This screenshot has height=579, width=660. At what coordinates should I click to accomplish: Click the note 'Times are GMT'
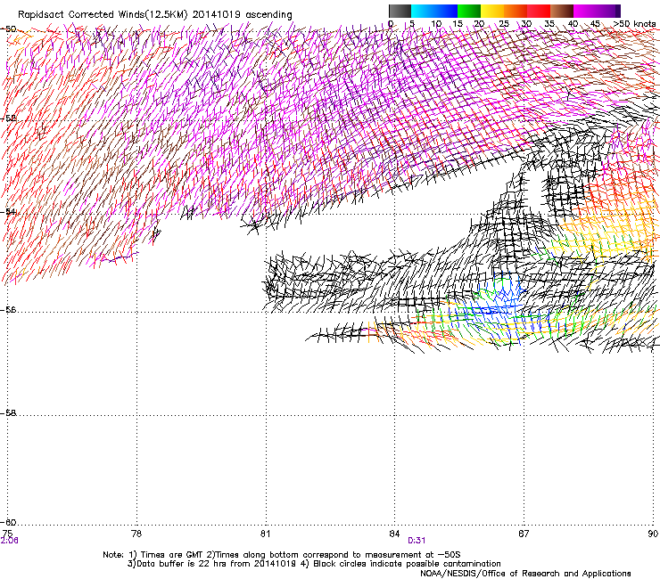(x=172, y=555)
